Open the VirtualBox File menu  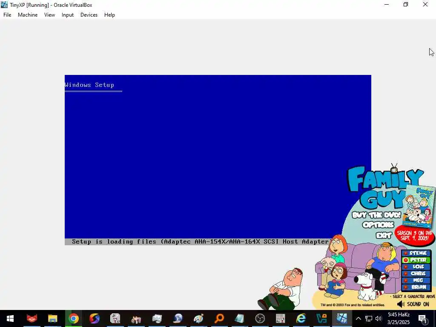(x=7, y=15)
